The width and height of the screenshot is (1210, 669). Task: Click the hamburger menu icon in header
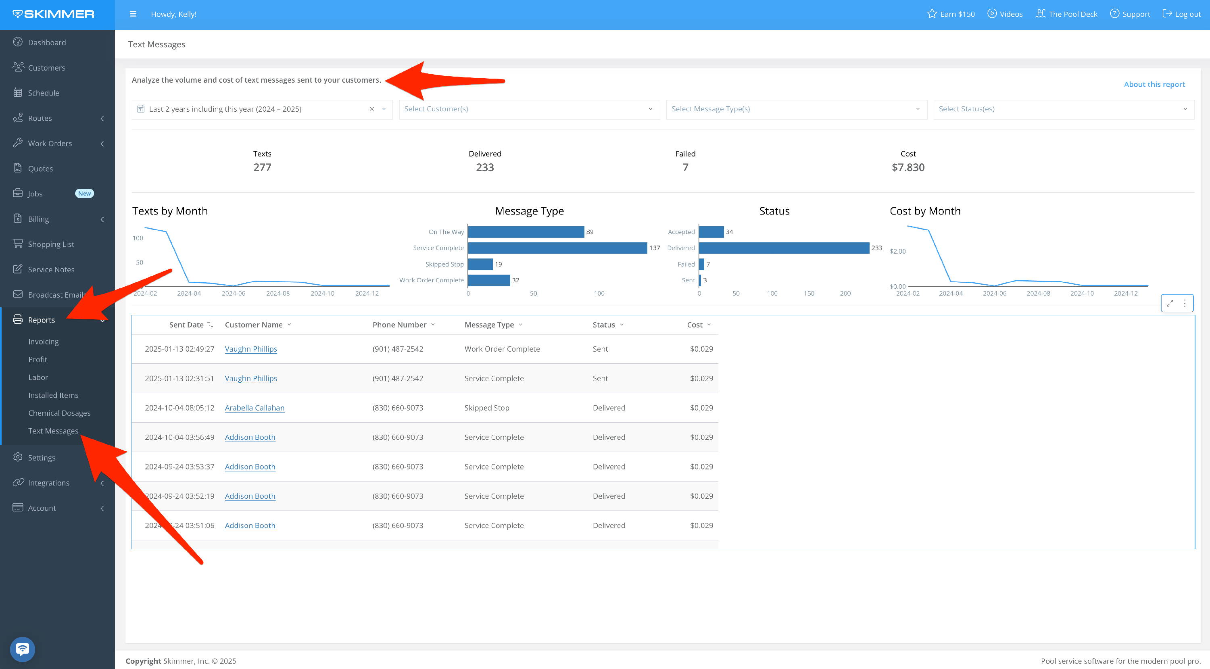tap(133, 14)
